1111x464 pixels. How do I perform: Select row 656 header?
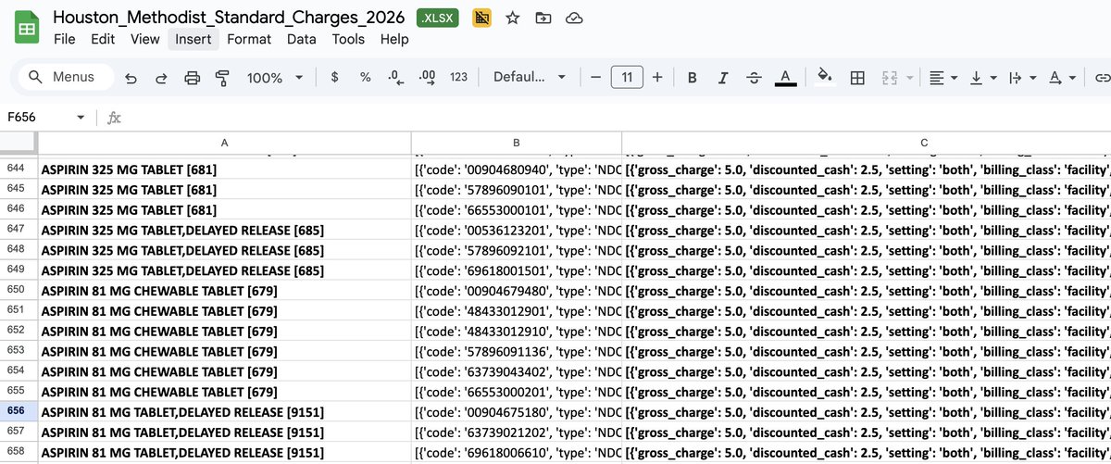(x=19, y=410)
